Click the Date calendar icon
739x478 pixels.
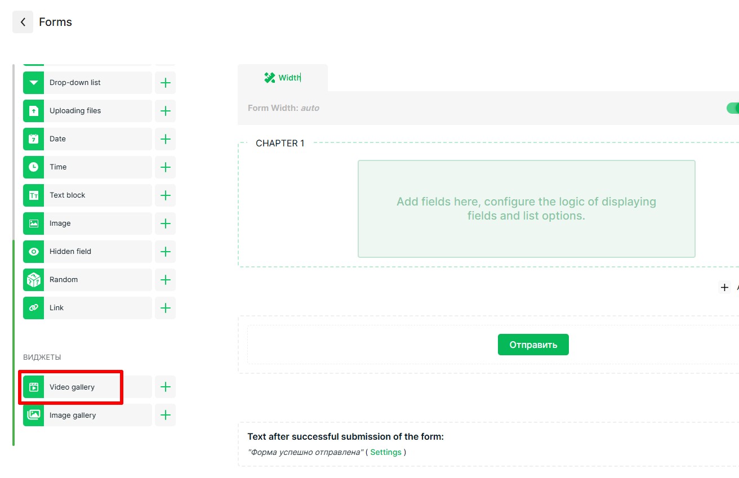coord(33,139)
